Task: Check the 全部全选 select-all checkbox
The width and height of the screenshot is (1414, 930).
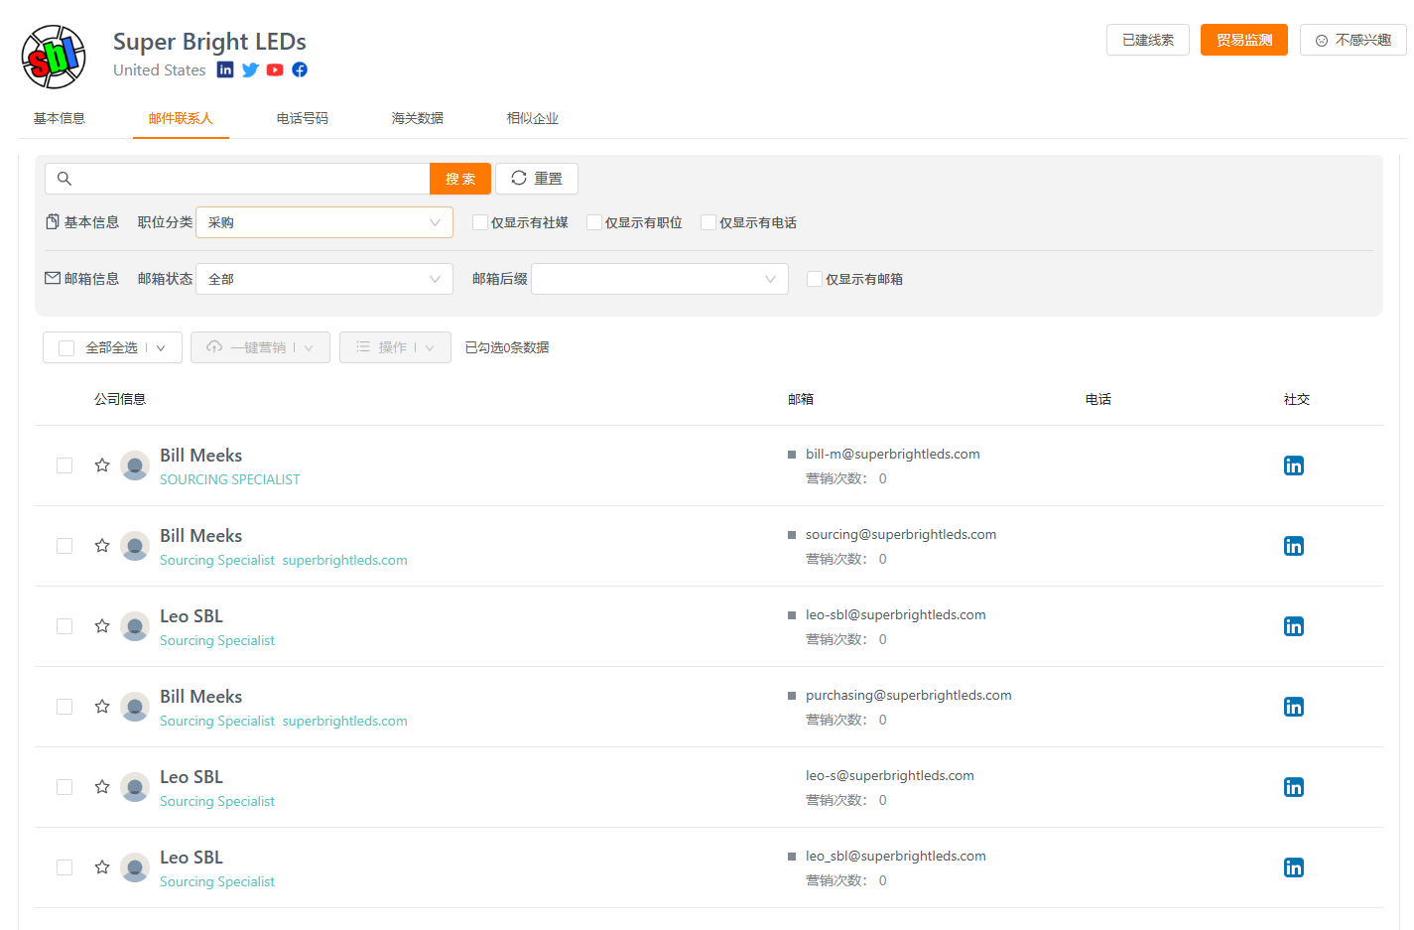Action: (x=66, y=347)
